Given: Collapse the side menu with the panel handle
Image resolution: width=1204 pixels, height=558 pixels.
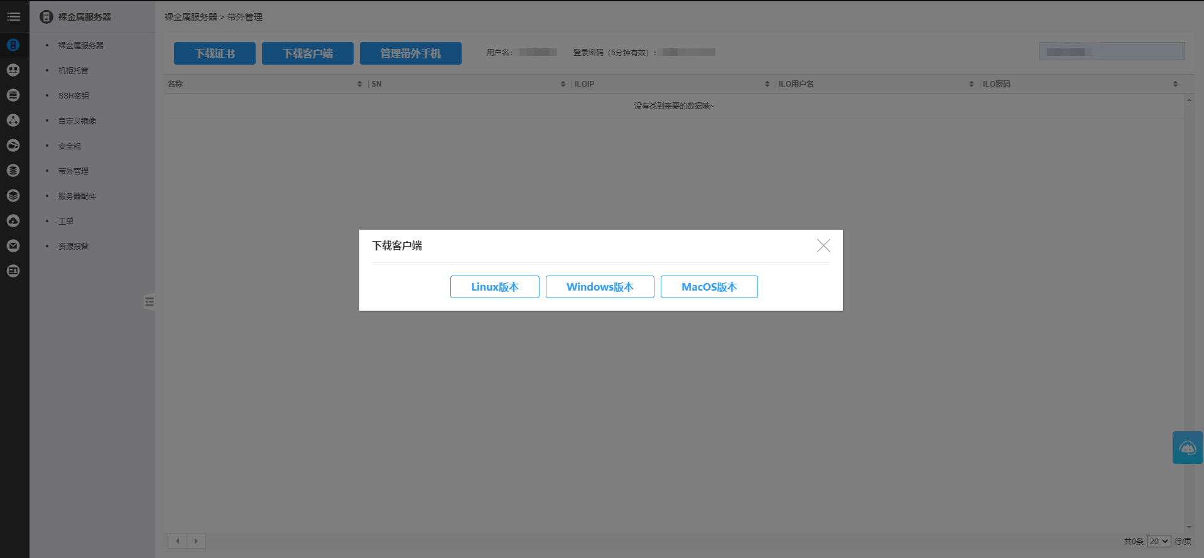Looking at the screenshot, I should click(149, 303).
